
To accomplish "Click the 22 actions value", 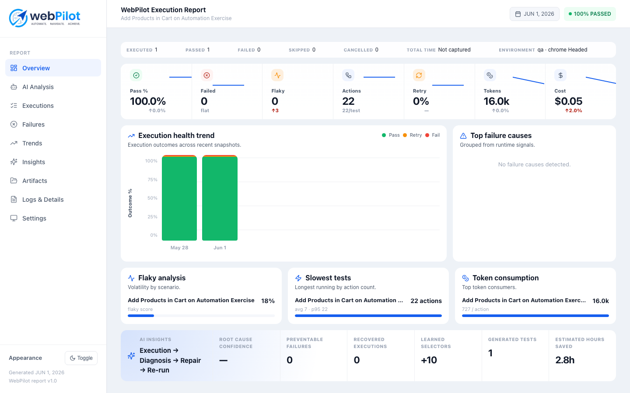I will [x=426, y=301].
